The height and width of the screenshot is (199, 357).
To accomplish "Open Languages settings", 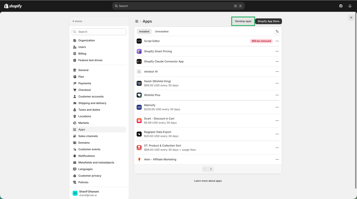I will pyautogui.click(x=99, y=169).
